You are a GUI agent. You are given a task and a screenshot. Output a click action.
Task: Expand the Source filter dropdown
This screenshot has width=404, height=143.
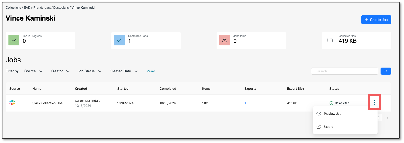click(x=33, y=71)
